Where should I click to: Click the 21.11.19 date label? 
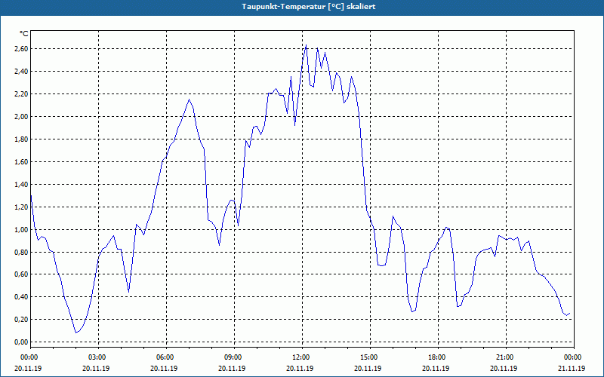572,368
